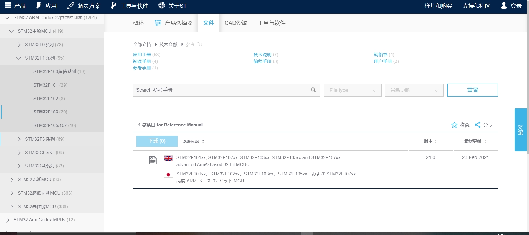
Task: Open the 应用手册 documents link
Action: pyautogui.click(x=142, y=55)
